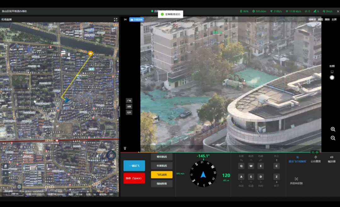Switch camera to wide-angle (广角) mode
Viewport: 340px width, 207px height.
129,101
